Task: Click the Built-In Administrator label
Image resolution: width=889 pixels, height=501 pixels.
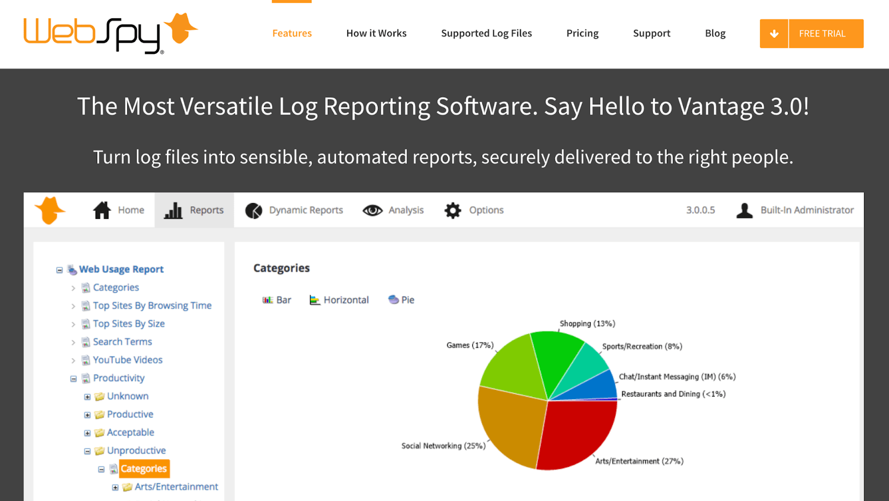Action: click(807, 210)
